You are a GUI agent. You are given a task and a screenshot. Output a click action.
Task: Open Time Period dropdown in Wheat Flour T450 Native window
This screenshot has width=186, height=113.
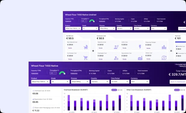click(x=120, y=82)
